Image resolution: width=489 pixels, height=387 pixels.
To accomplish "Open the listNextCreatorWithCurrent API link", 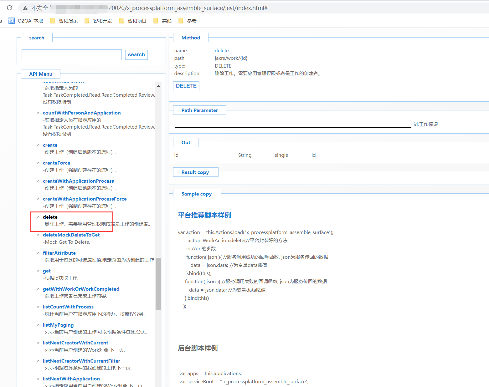I will coord(75,343).
